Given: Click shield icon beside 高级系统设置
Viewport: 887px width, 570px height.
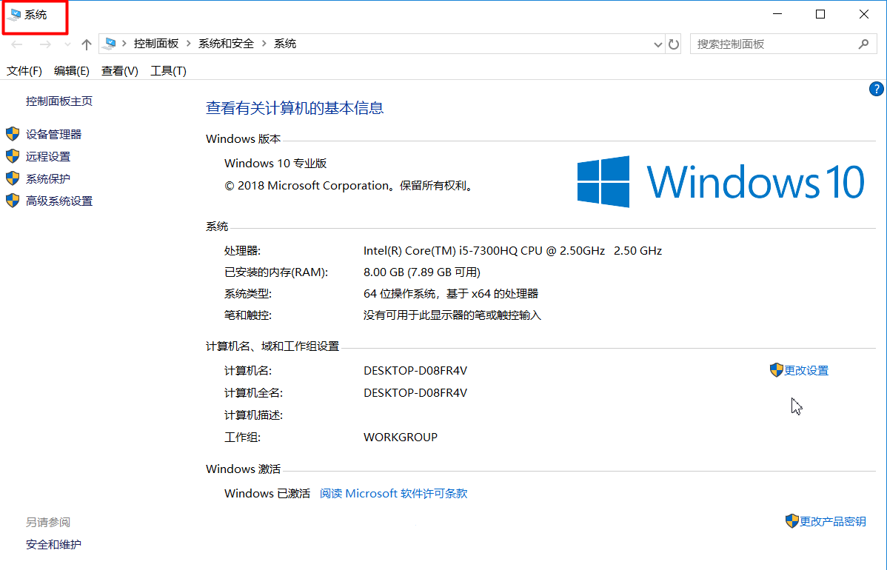Looking at the screenshot, I should [x=13, y=201].
